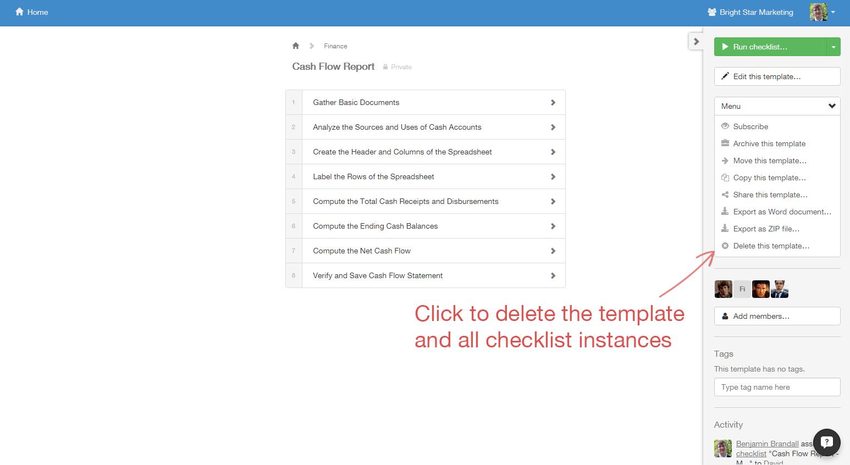
Task: Click the Bright Star Marketing organization icon
Action: coord(712,12)
